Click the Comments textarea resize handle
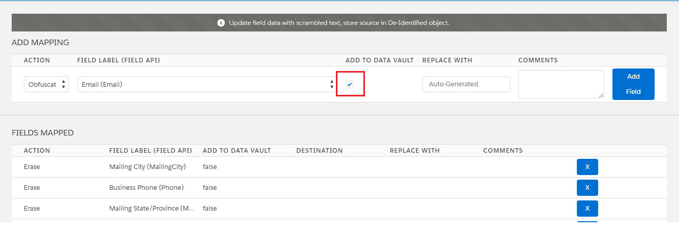679x240 pixels. pyautogui.click(x=601, y=95)
